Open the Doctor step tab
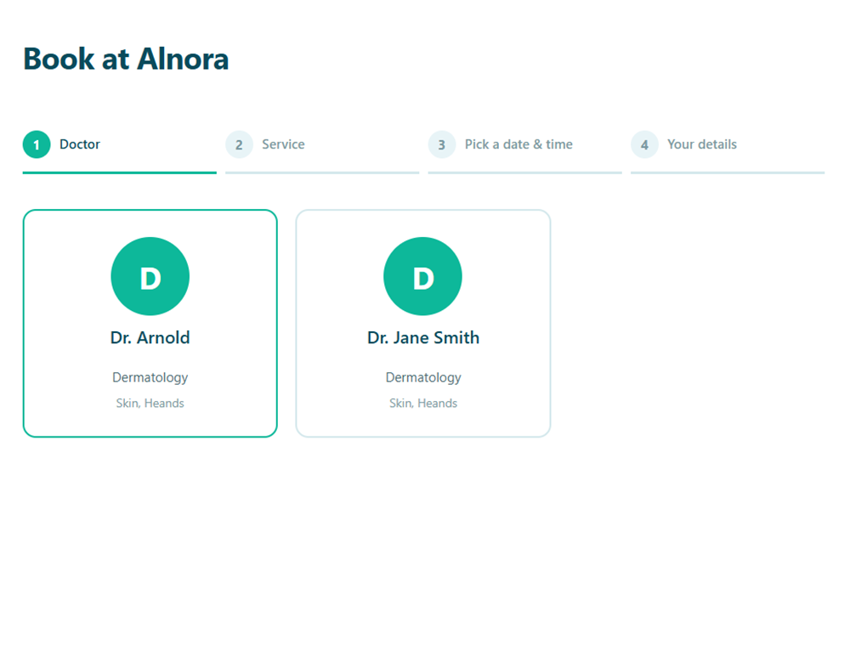Screen dimensions: 850x649 coord(119,152)
